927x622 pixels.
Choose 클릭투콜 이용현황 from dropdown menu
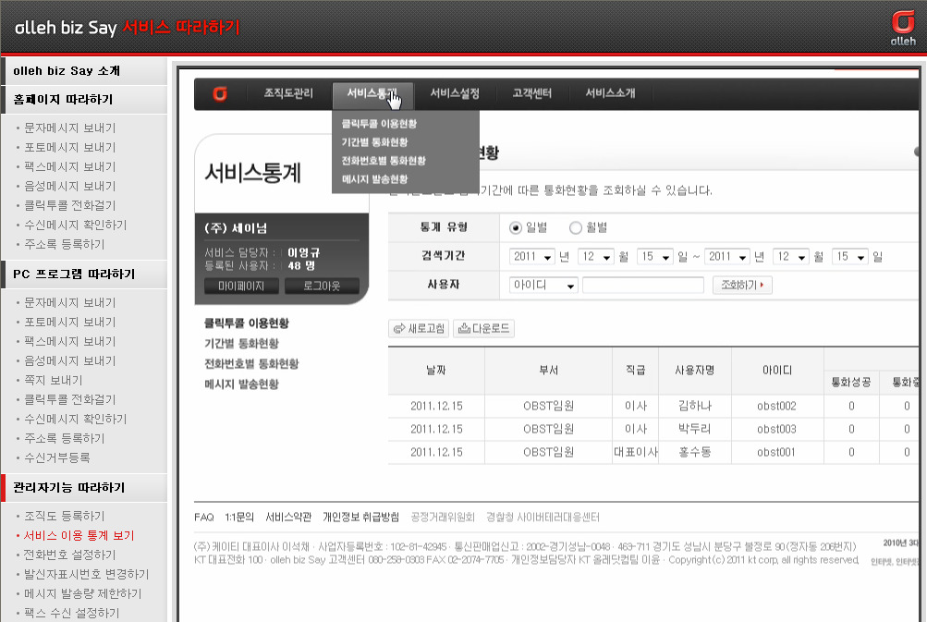[379, 124]
